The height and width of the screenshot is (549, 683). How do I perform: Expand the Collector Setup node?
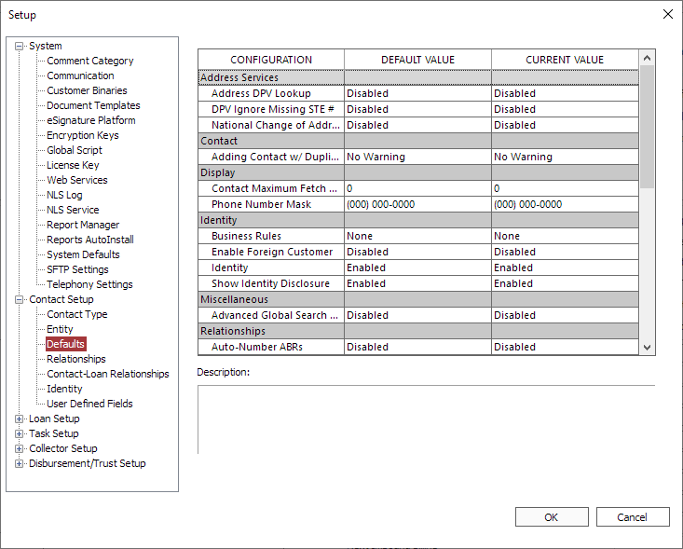coord(20,448)
